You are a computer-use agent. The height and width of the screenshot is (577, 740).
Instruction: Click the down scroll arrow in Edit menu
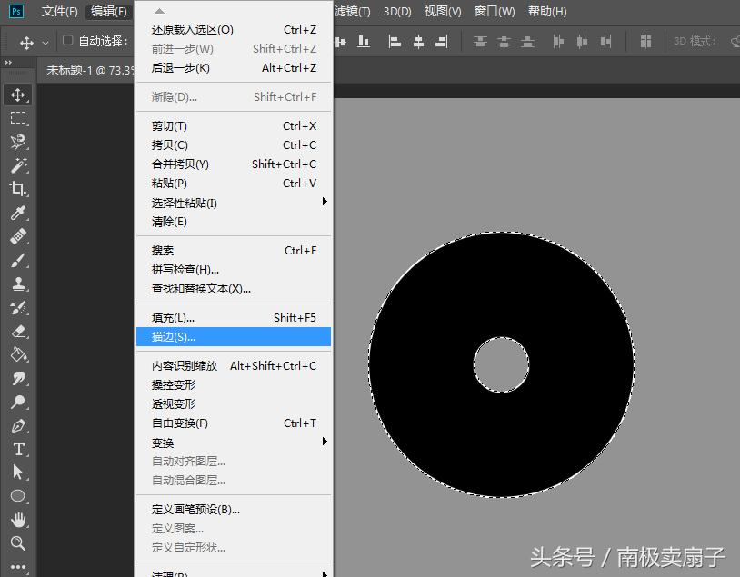coord(234,572)
